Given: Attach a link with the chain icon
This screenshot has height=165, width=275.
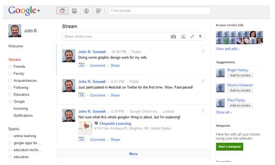Looking at the screenshot, I should click(192, 37).
